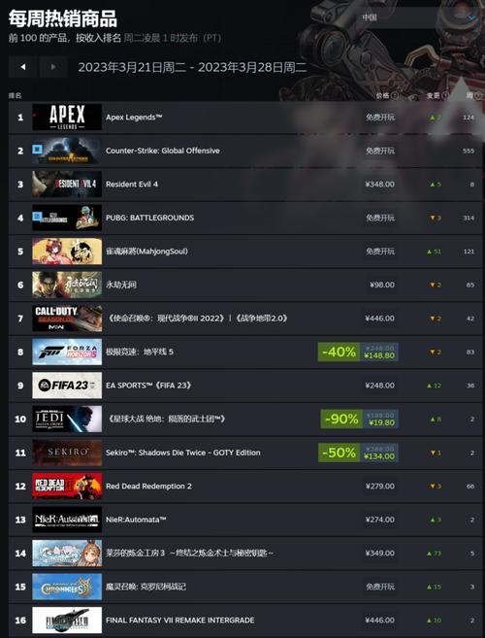Click info icon beside 变更 column header

(x=445, y=96)
